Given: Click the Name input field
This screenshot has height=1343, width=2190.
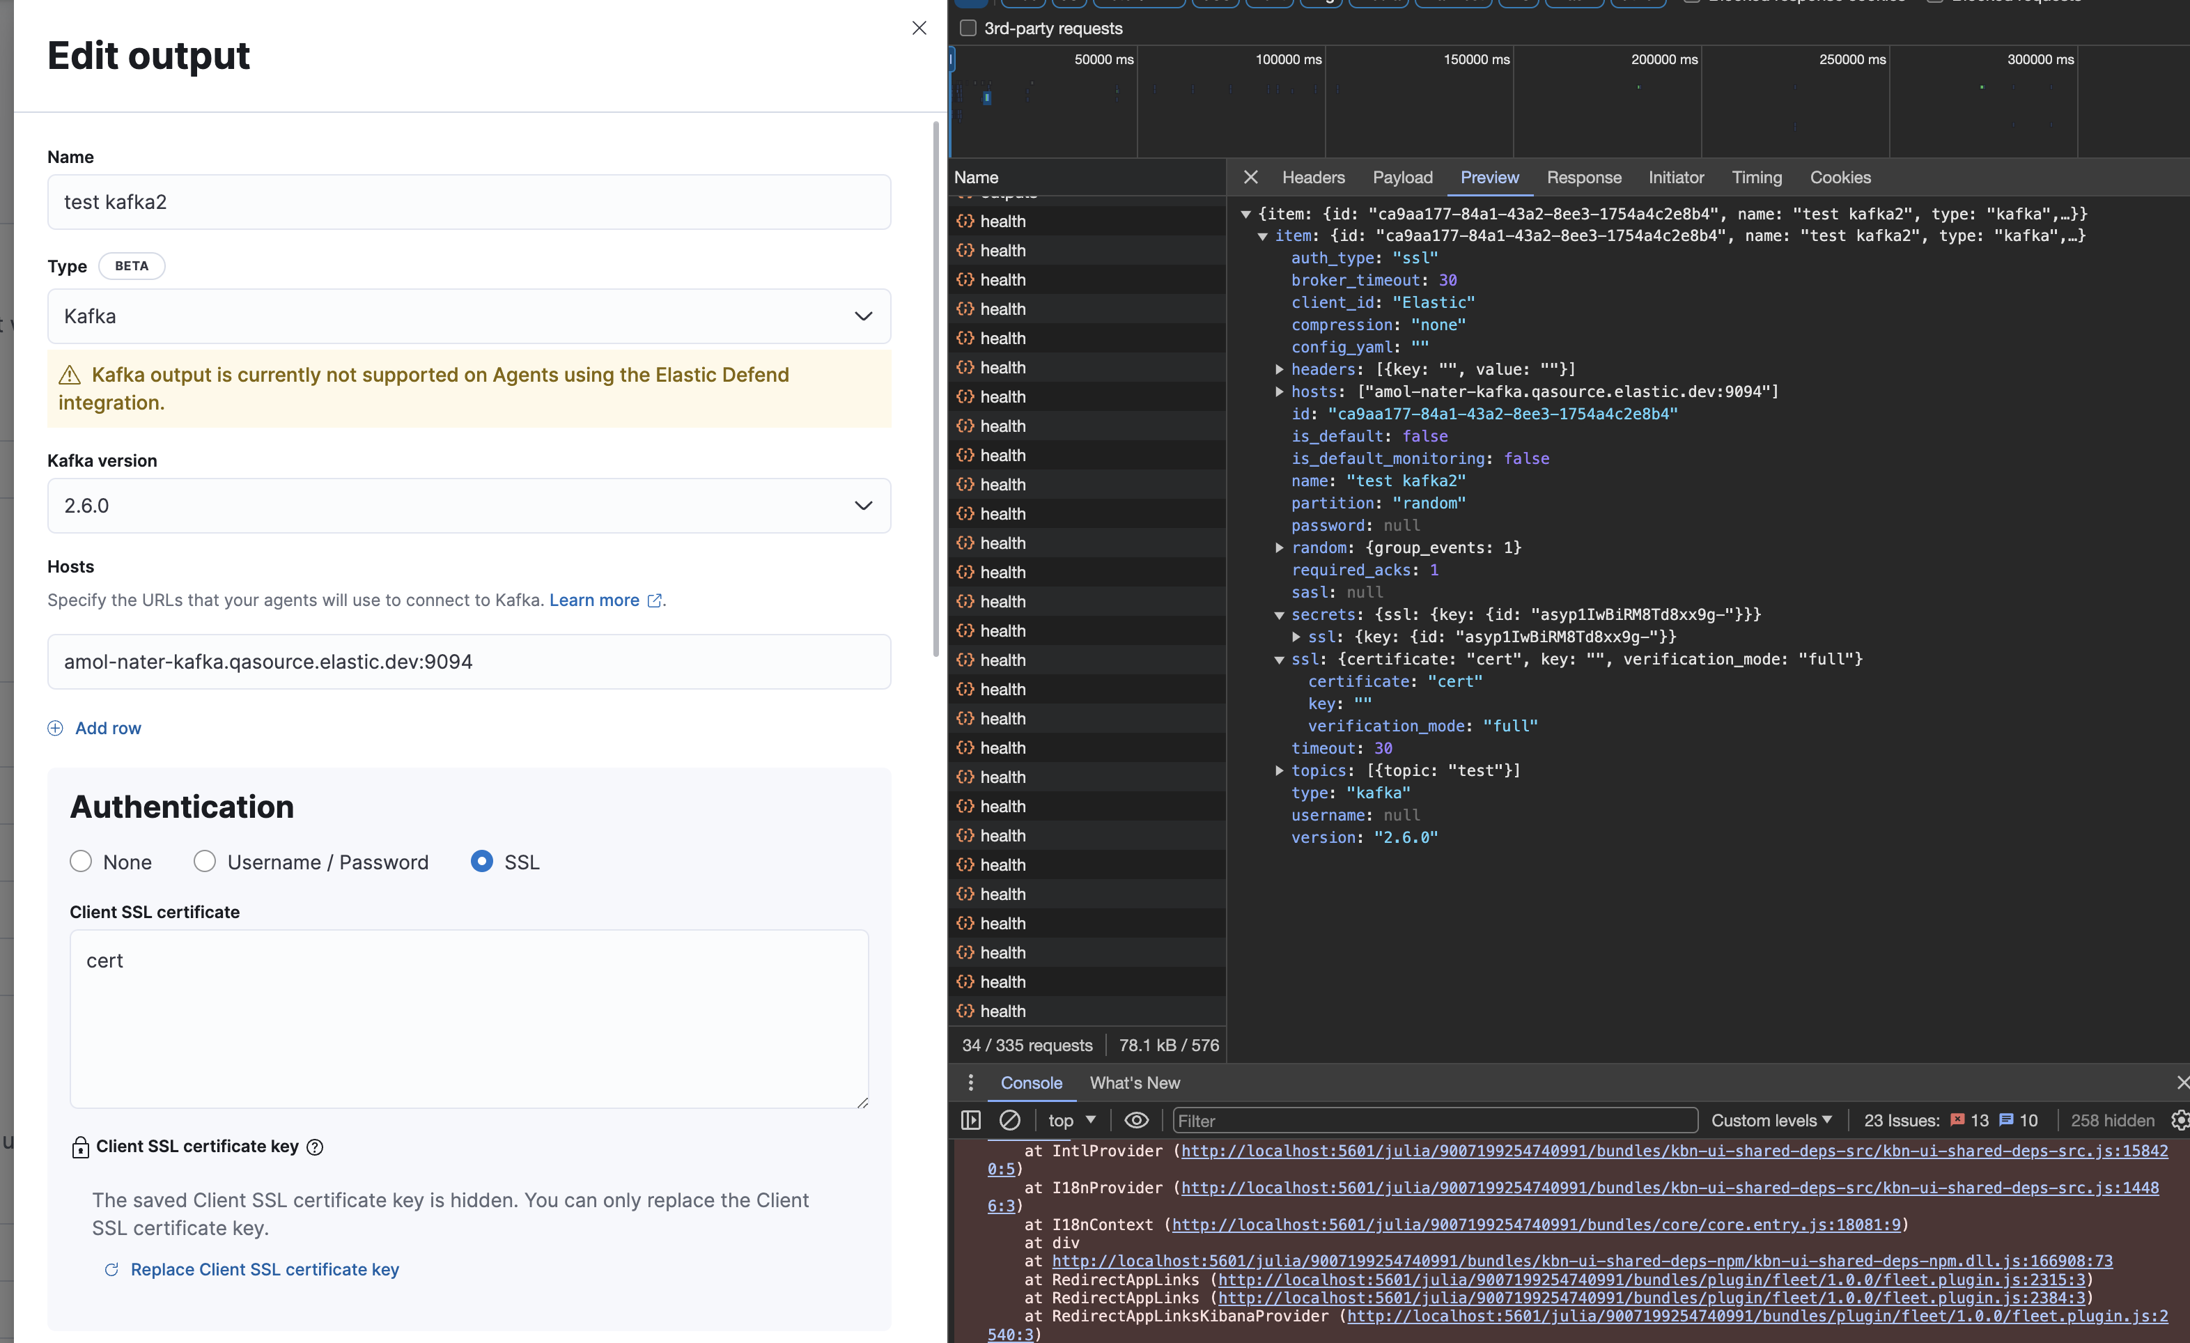Looking at the screenshot, I should click(x=469, y=202).
